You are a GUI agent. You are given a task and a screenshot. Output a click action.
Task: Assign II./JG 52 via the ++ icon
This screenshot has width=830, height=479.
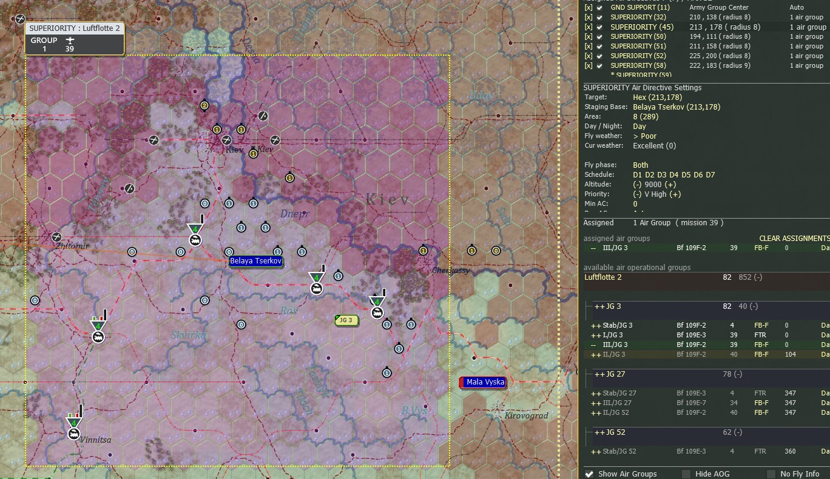click(596, 412)
